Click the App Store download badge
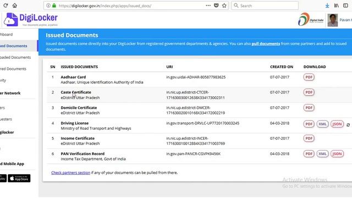This screenshot has height=198, width=352. (19, 178)
